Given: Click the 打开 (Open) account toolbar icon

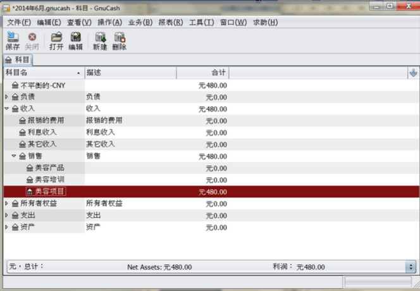Looking at the screenshot, I should pos(56,40).
